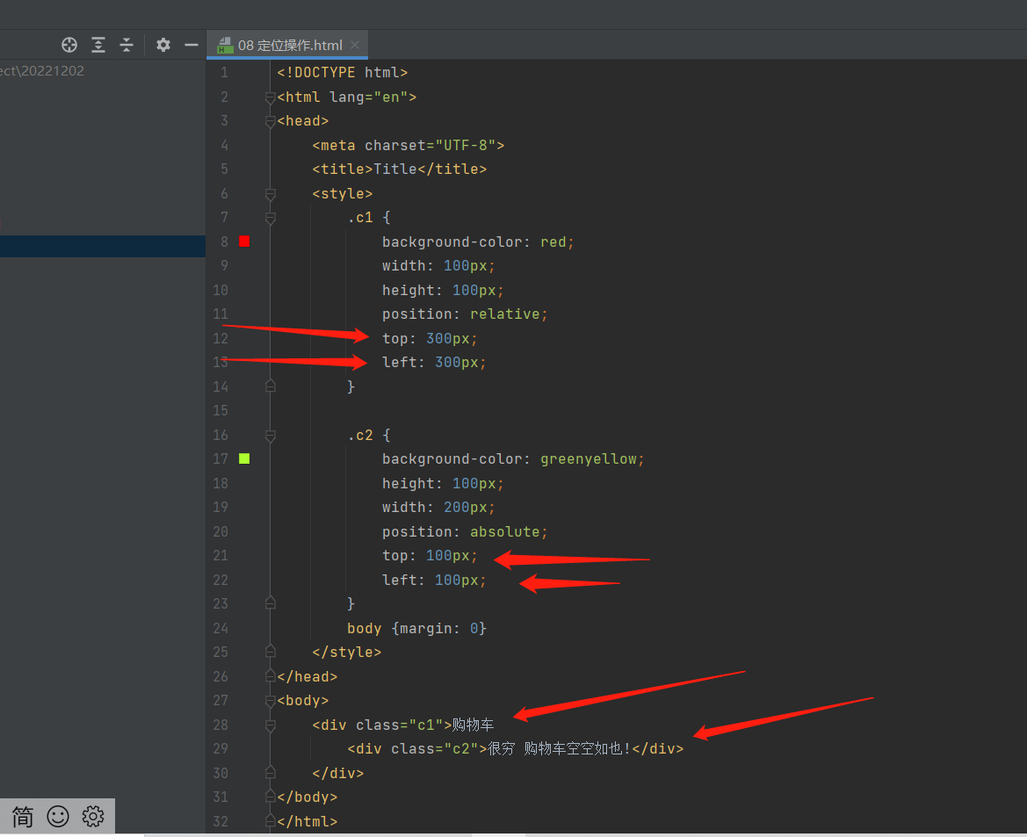Click '很穷 购物车空空如也!' text
Viewport: 1027px width, 837px height.
click(560, 748)
